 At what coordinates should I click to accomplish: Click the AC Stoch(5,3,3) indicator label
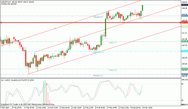[x=17, y=80]
